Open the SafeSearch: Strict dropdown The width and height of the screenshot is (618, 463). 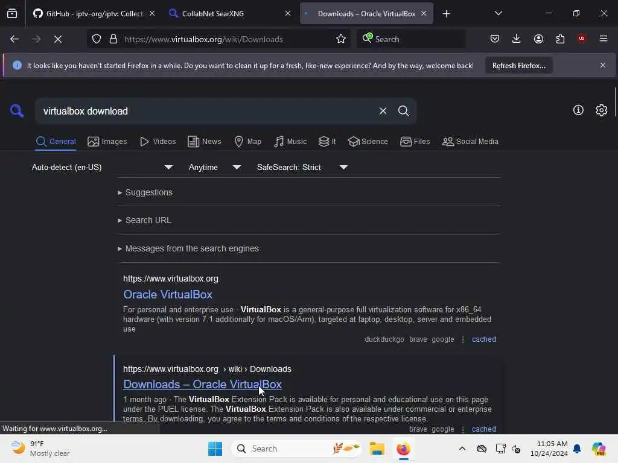coord(302,168)
